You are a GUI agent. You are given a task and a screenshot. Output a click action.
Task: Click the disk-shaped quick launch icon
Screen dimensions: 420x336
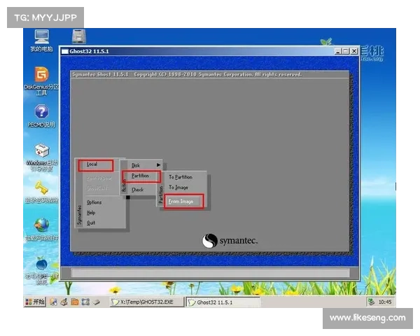[x=97, y=302]
